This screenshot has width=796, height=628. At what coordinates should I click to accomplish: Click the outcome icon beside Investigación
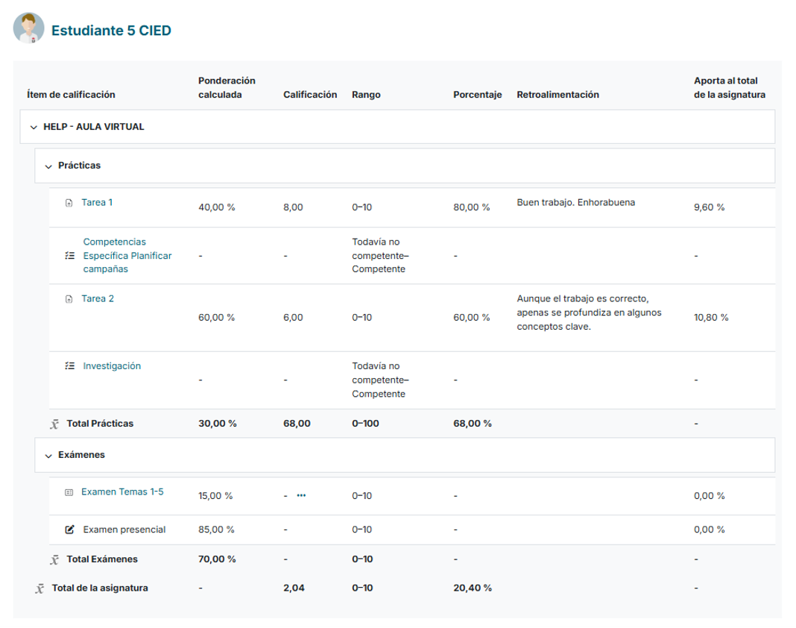[69, 365]
